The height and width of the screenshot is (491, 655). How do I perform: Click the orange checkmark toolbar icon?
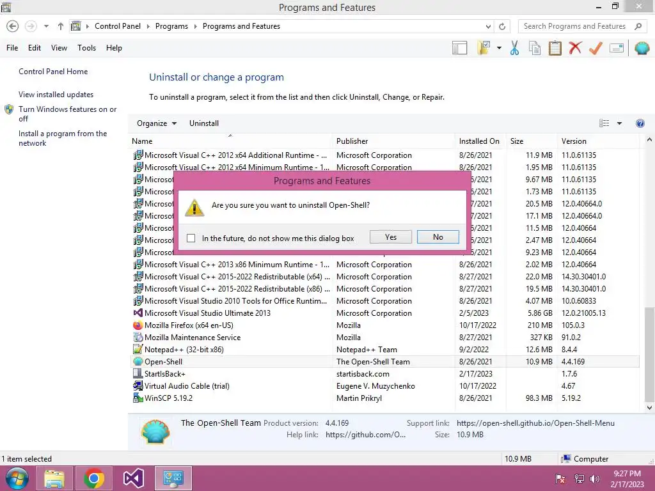tap(596, 48)
